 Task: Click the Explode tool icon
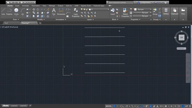pos(48,13)
